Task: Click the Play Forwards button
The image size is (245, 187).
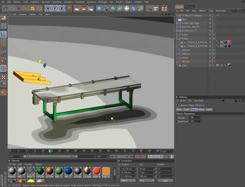Action: (x=124, y=156)
